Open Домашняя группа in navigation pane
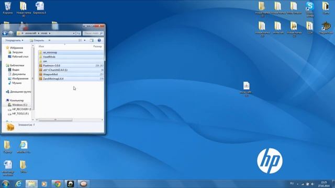Image resolution: width=335 pixels, height=188 pixels. click(x=20, y=92)
